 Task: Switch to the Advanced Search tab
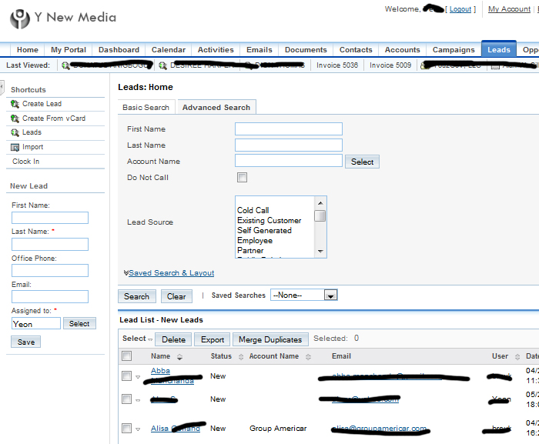click(x=216, y=108)
